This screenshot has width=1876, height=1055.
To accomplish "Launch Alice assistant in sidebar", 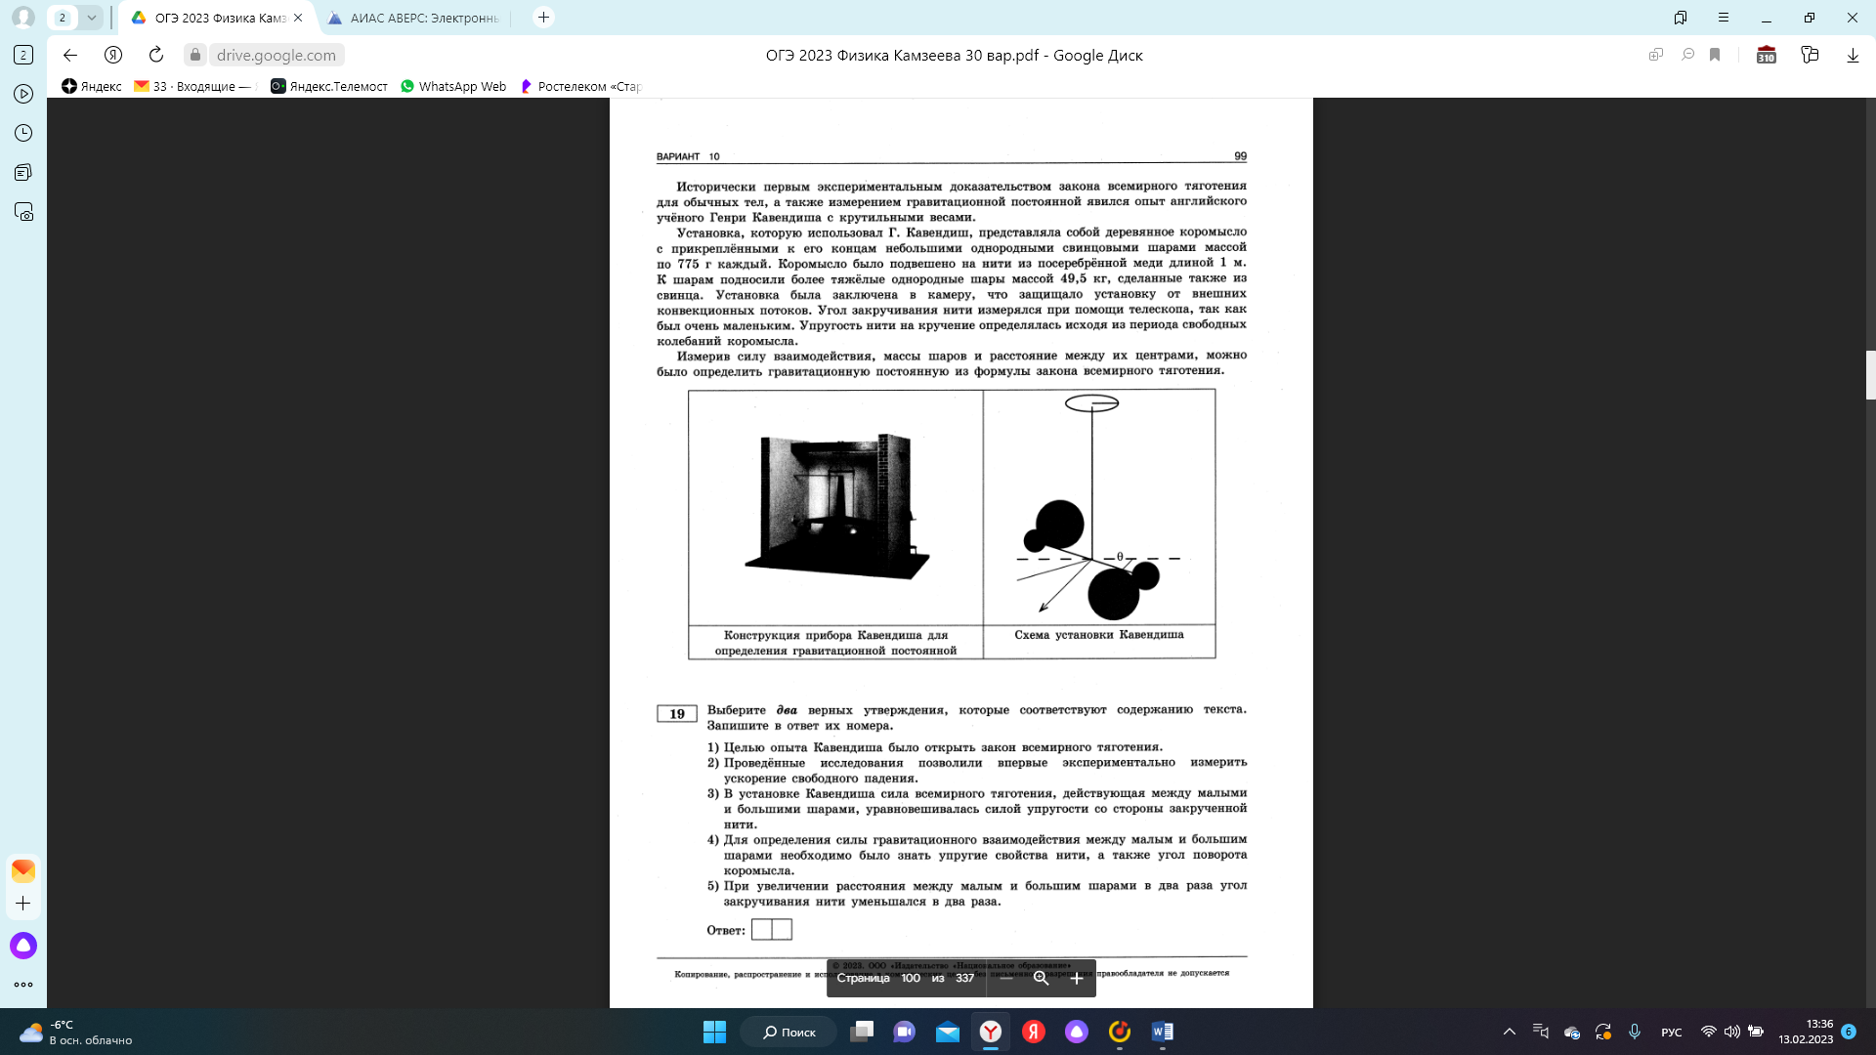I will pos(23,946).
